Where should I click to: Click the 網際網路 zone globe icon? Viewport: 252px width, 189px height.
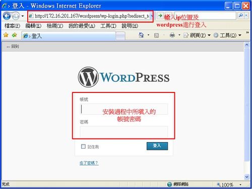[x=170, y=184]
